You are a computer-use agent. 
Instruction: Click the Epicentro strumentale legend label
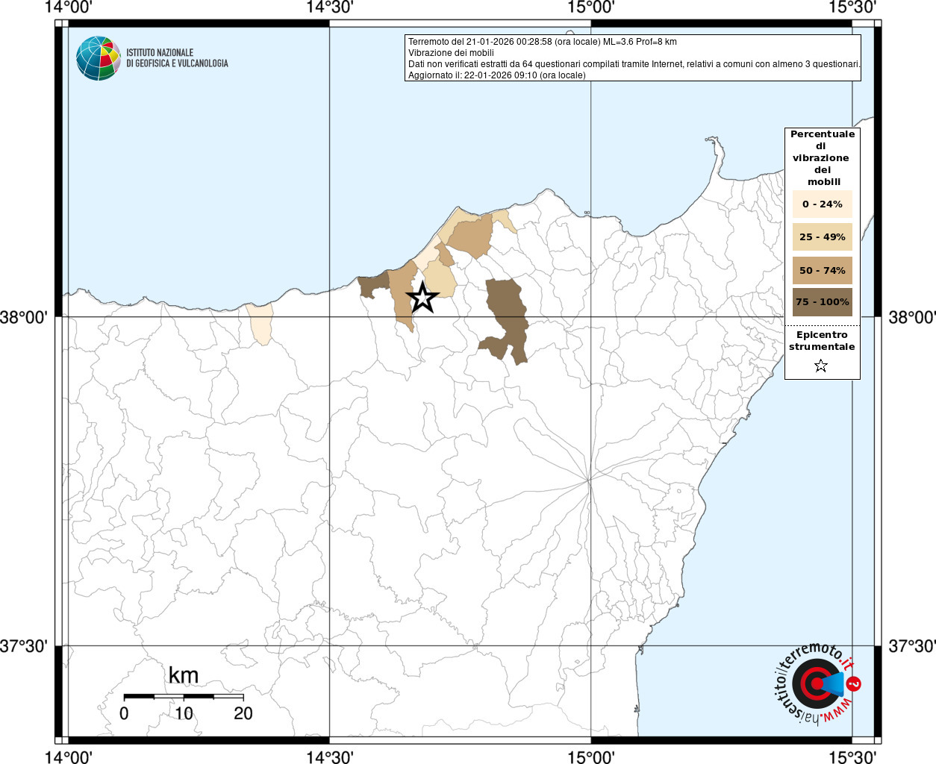tap(822, 340)
